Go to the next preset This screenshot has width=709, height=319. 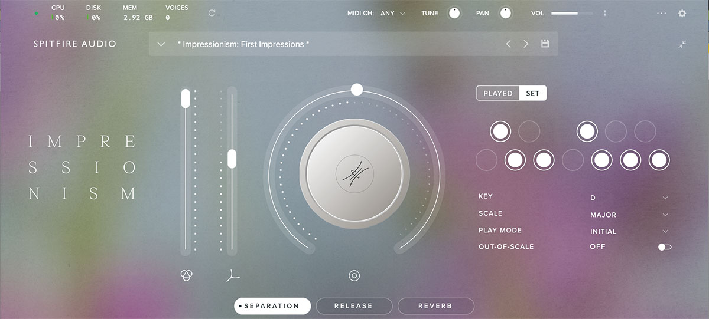point(526,44)
